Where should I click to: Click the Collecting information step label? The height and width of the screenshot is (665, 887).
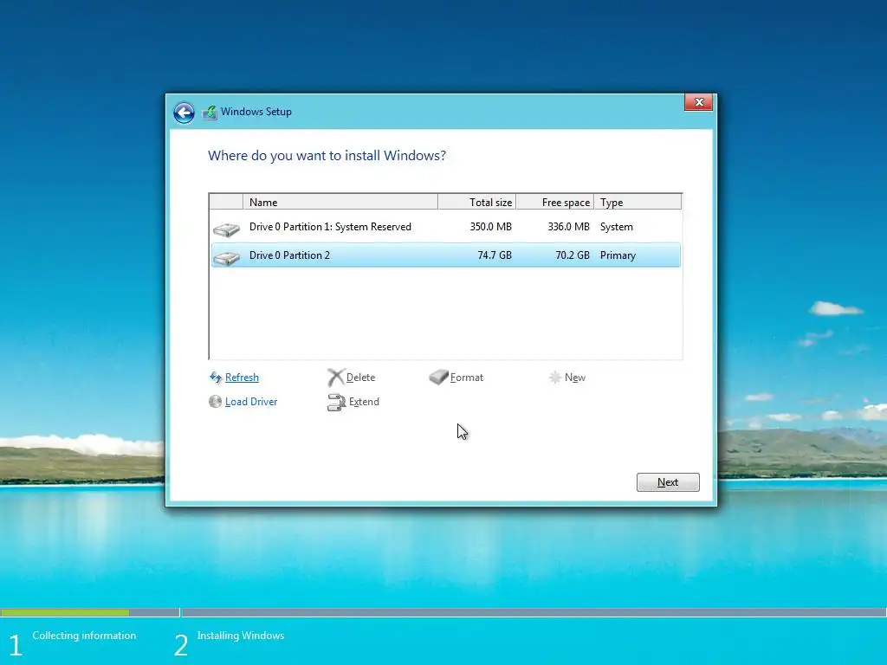pos(84,636)
